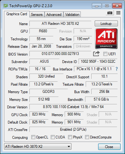Click the GPU Clock value 823 MHz

[39, 114]
